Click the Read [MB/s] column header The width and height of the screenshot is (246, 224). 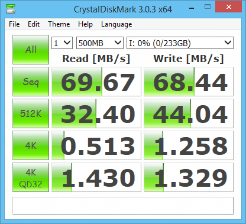point(96,59)
